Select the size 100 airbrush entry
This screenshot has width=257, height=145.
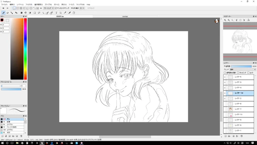point(12,130)
